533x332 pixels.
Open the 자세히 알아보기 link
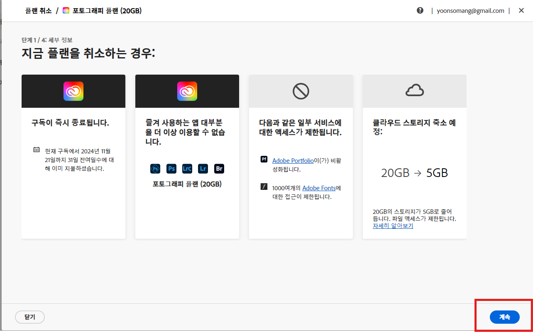(x=393, y=226)
